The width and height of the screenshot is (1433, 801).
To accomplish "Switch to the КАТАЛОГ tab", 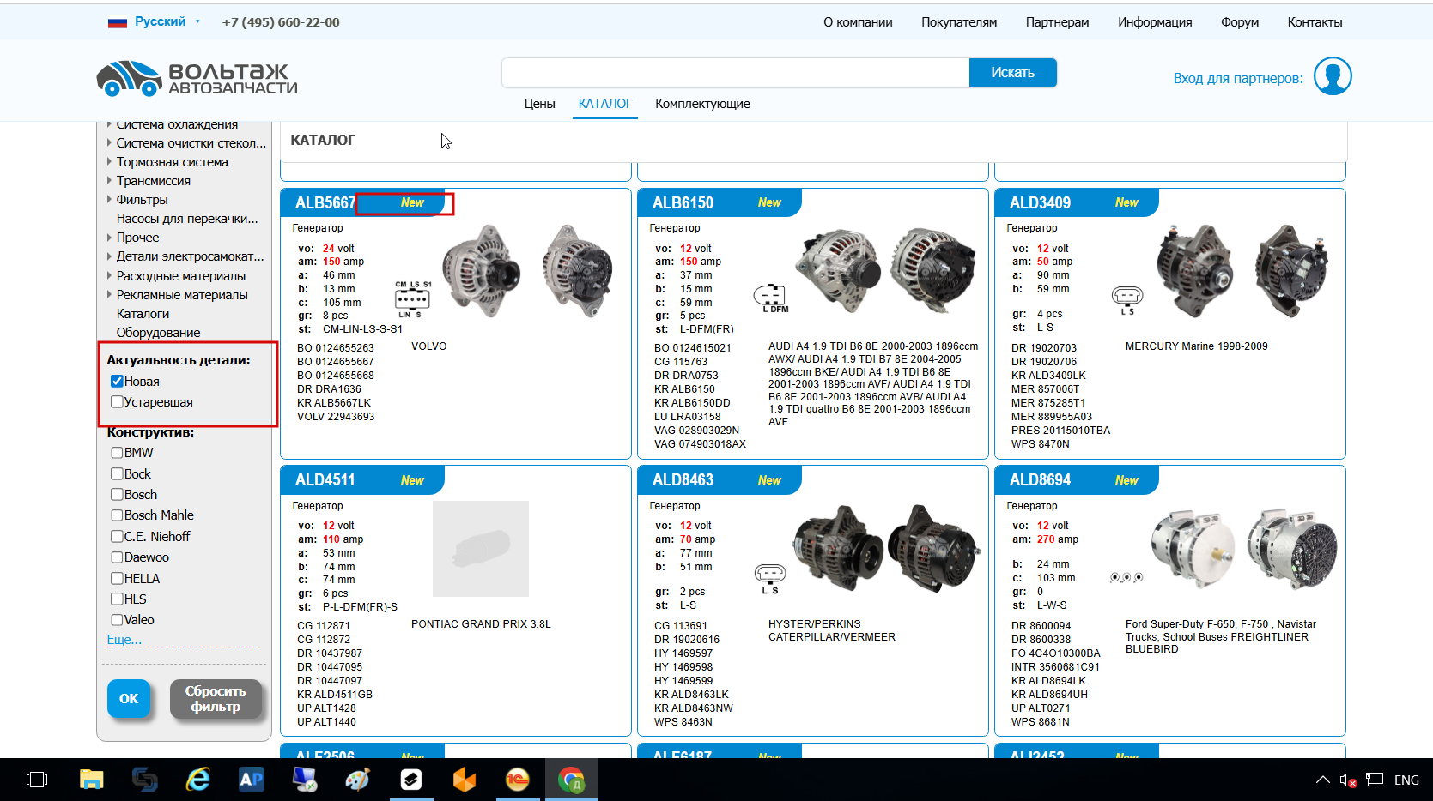I will click(604, 104).
